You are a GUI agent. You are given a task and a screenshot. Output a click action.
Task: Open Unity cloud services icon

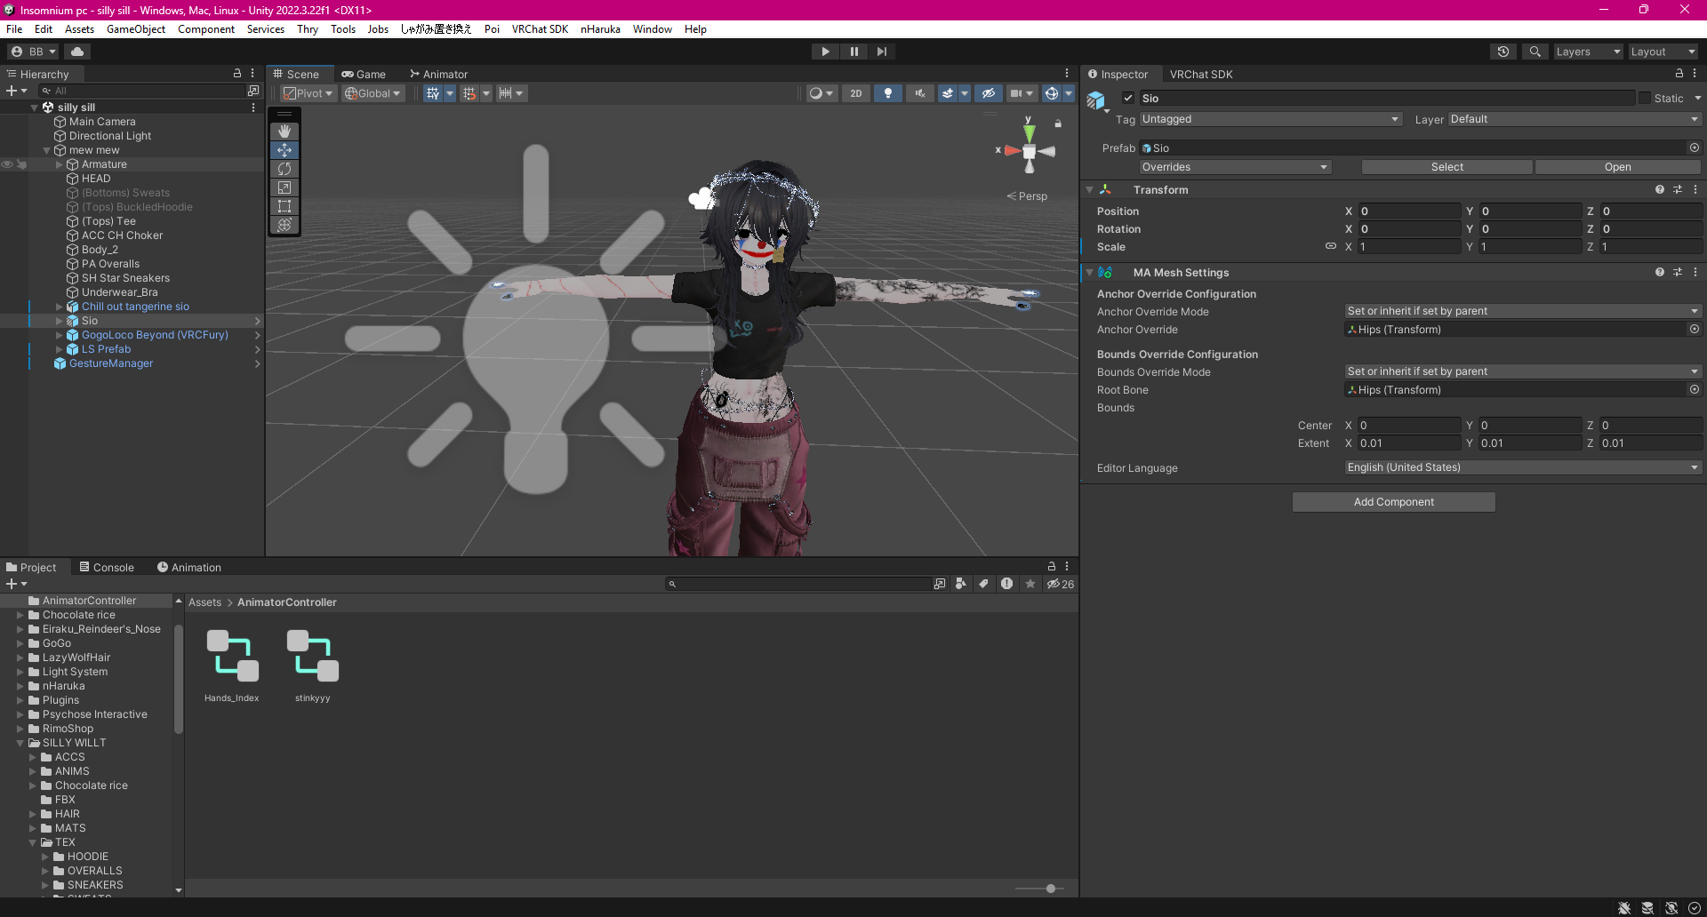77,52
